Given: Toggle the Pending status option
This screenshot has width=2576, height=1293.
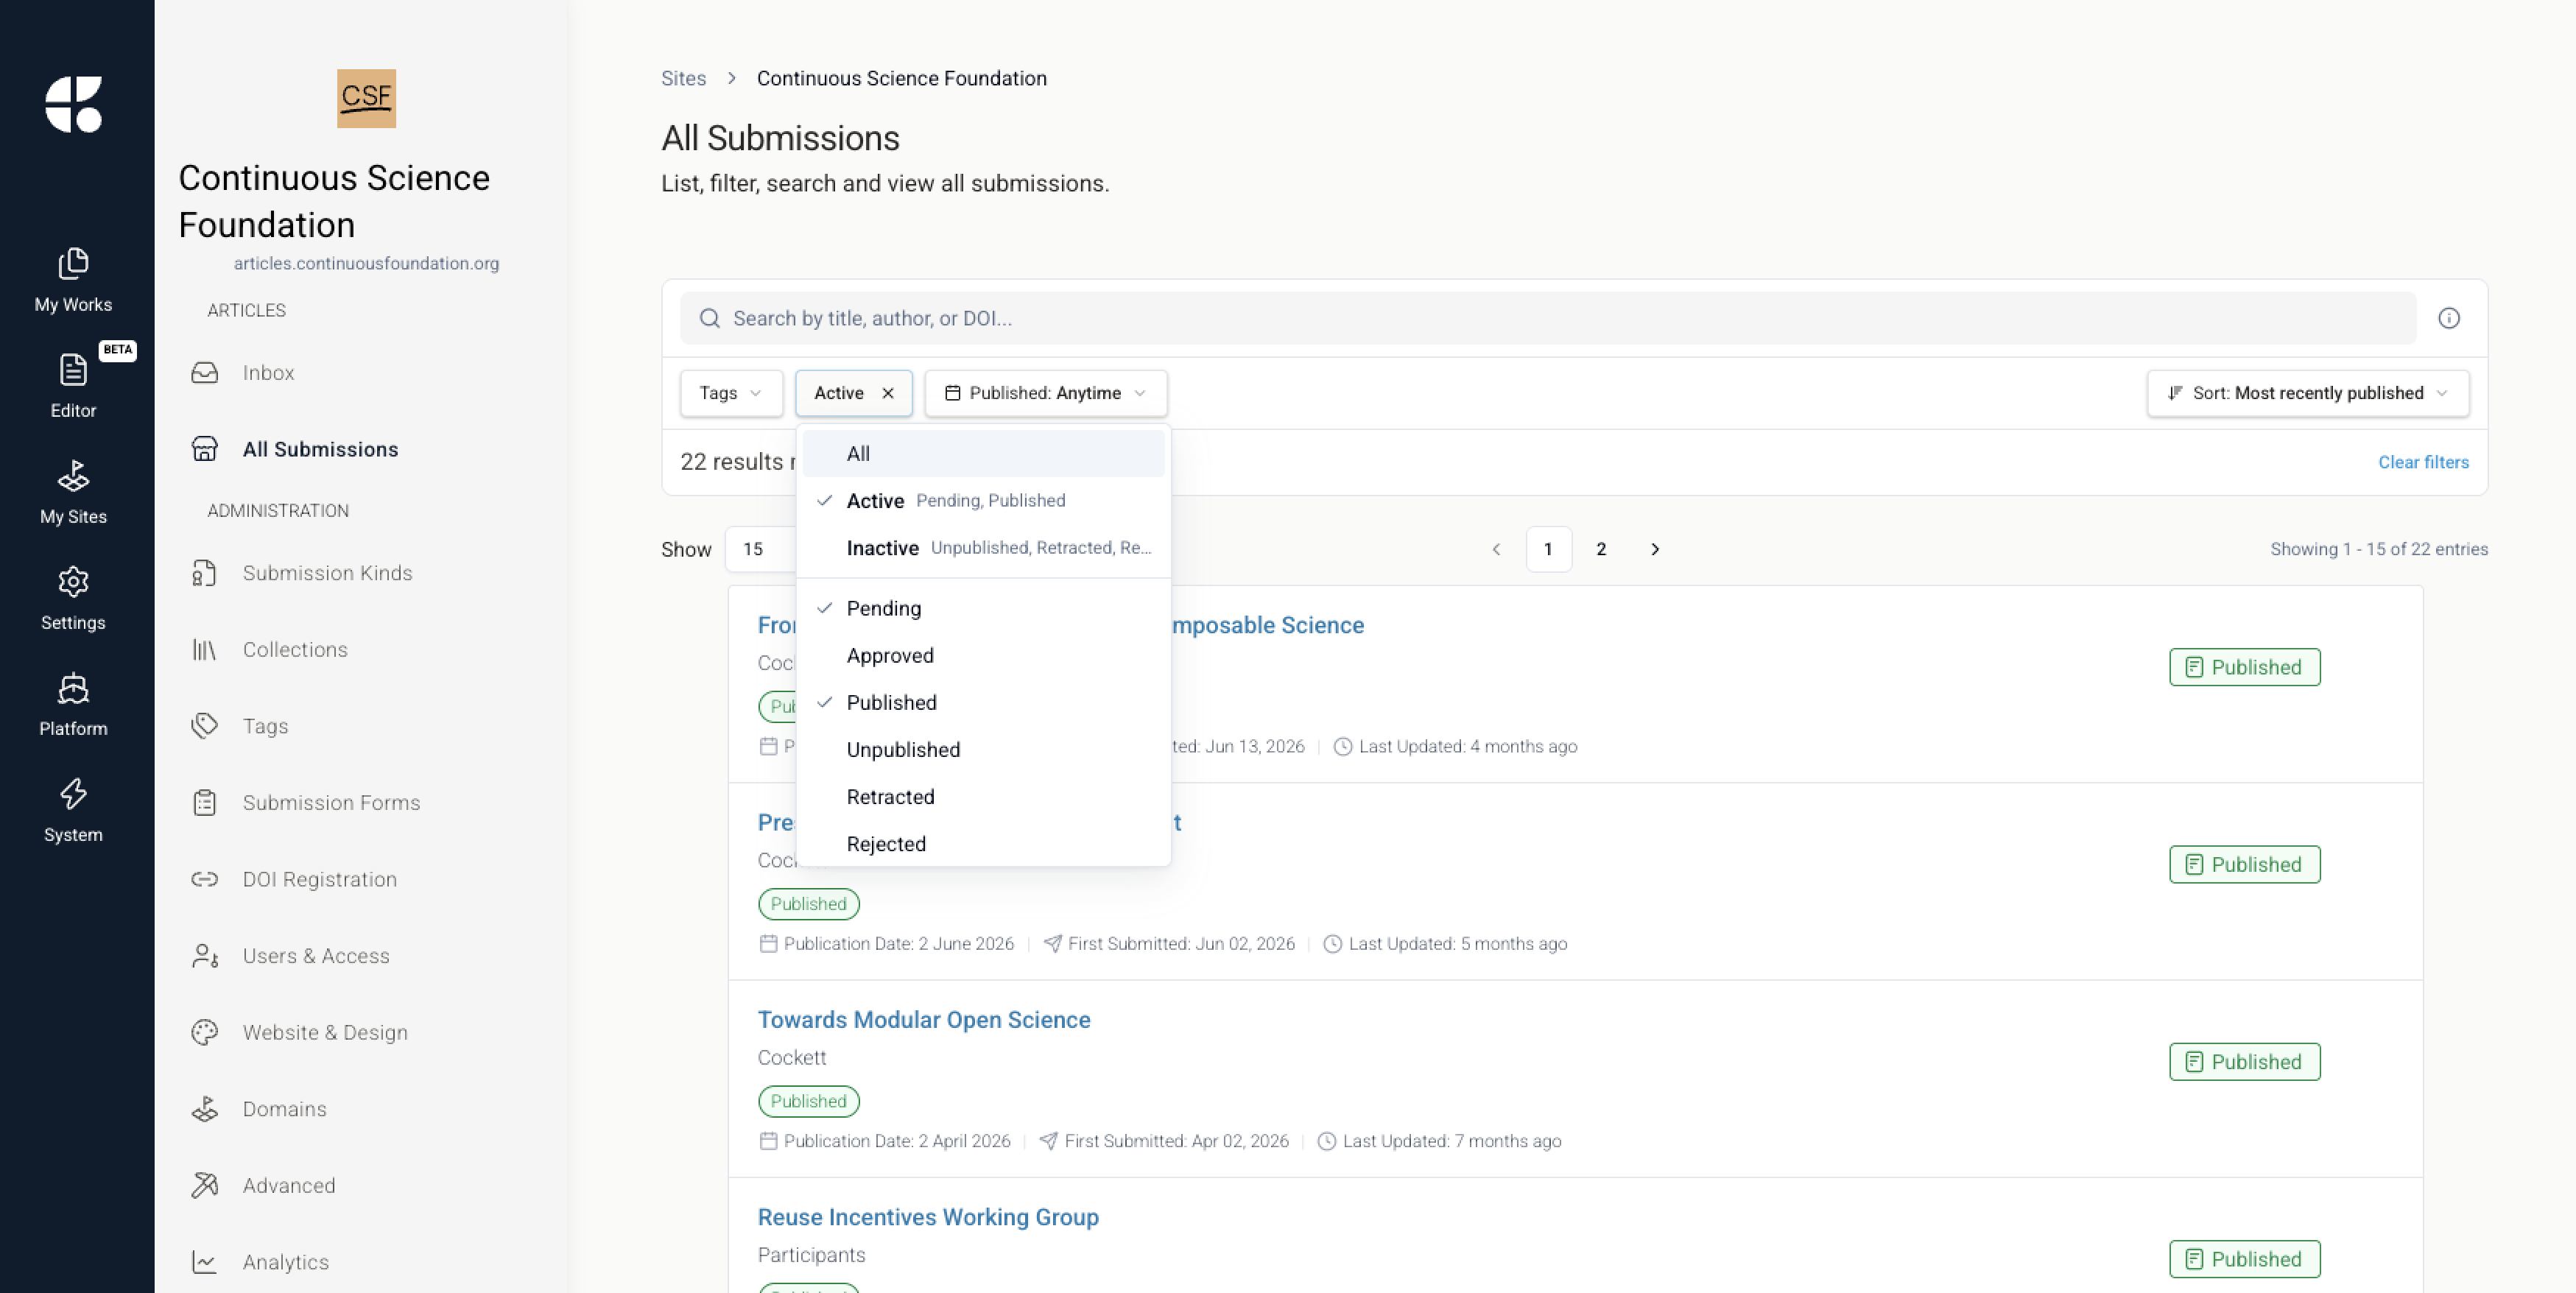Looking at the screenshot, I should 984,608.
